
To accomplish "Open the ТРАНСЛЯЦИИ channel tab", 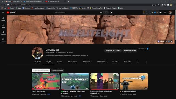I will (72, 62).
